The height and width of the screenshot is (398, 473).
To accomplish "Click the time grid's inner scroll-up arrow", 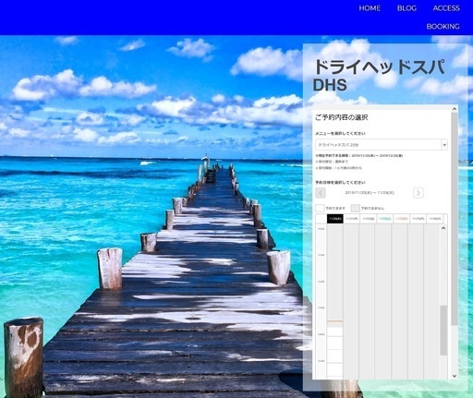I will (443, 228).
